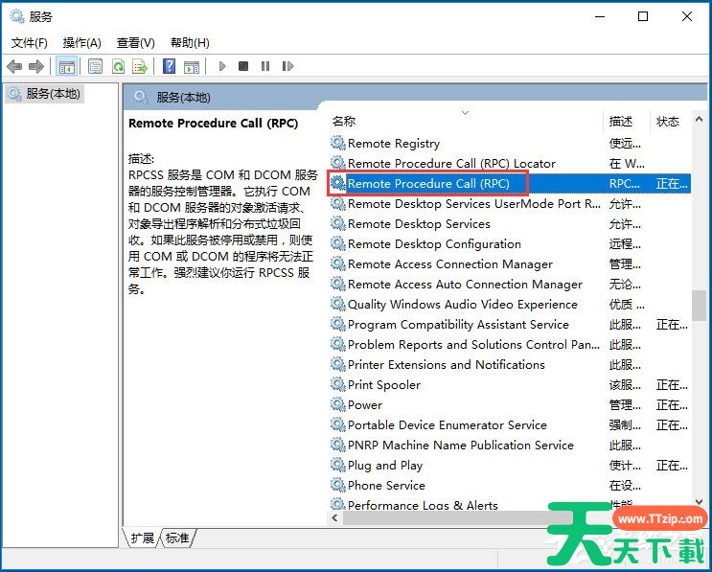Click the Start Service play icon
This screenshot has height=572, width=712.
tap(222, 66)
